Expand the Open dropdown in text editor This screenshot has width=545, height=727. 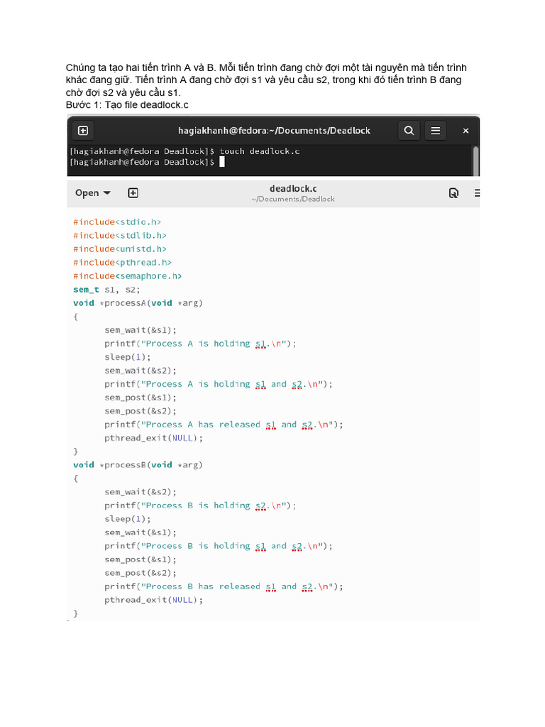93,193
